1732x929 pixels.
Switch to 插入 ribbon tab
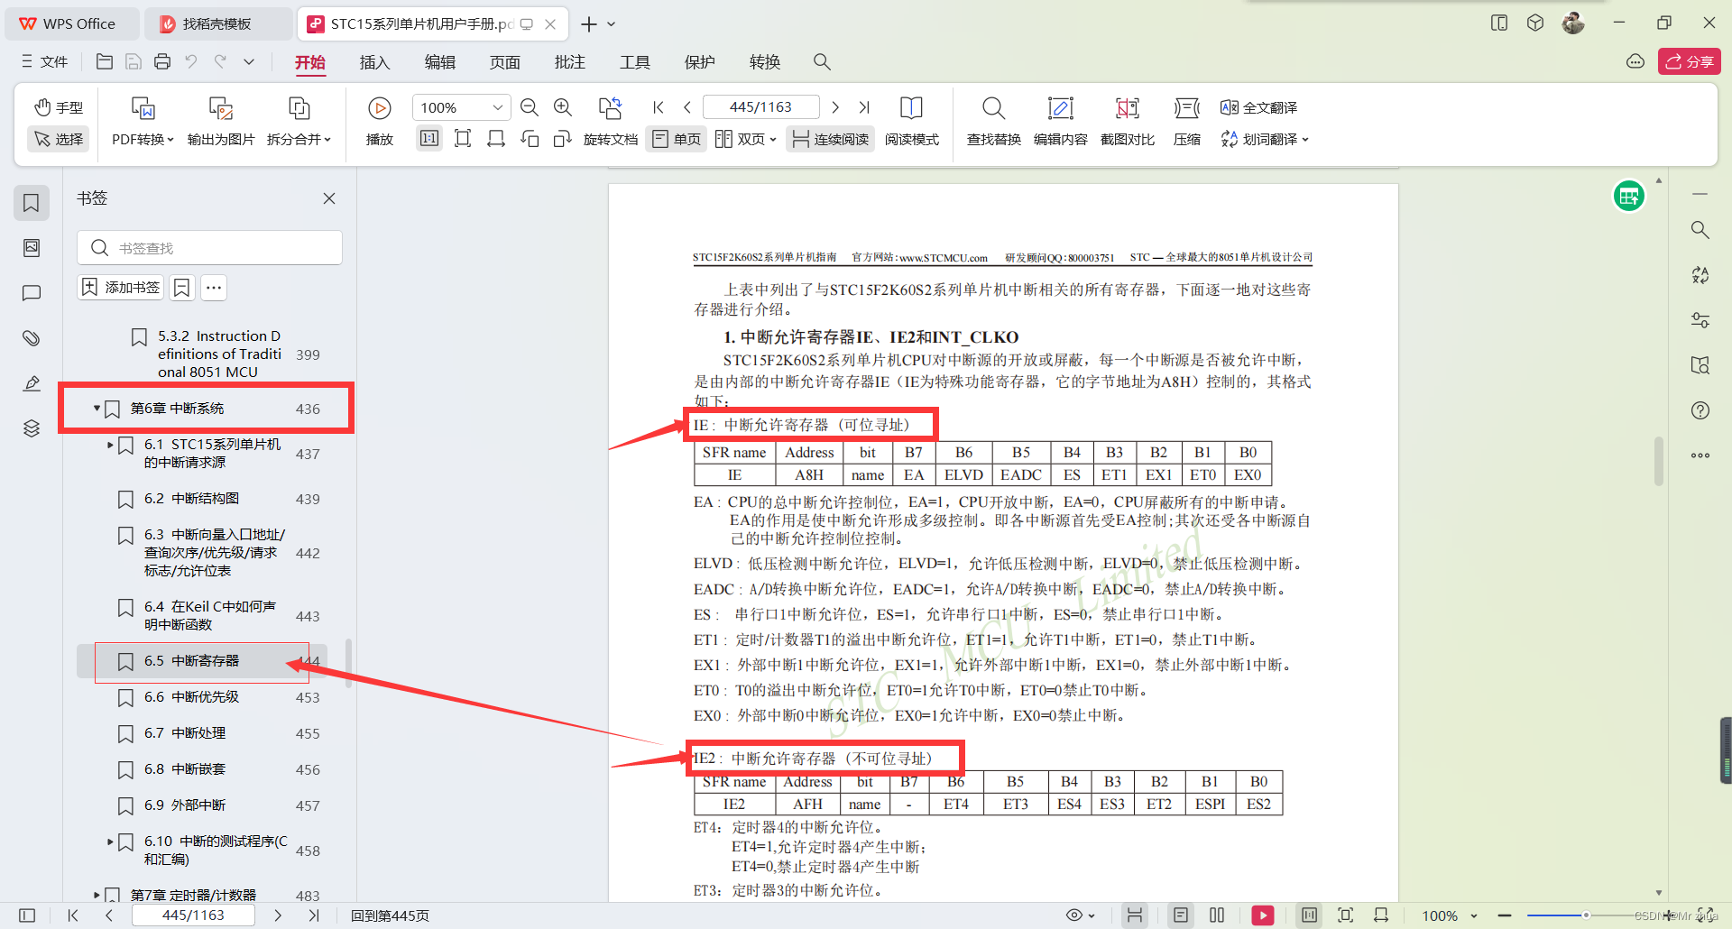tap(374, 62)
